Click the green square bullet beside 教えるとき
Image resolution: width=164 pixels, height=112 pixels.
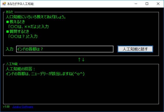tap(7, 22)
